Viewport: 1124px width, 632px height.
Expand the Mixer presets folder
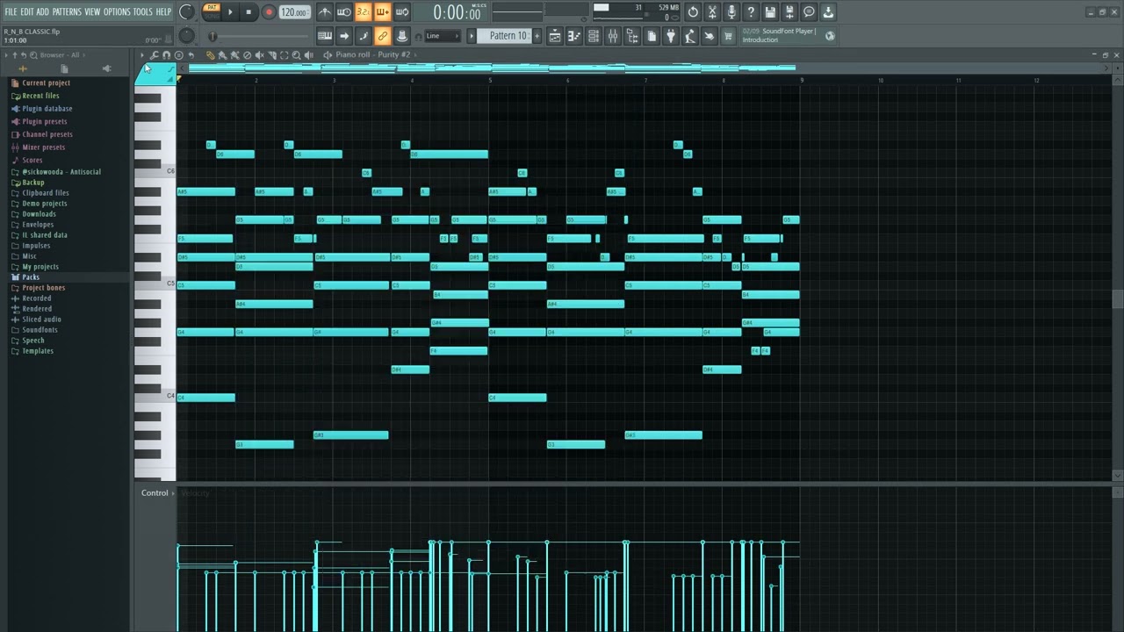43,147
